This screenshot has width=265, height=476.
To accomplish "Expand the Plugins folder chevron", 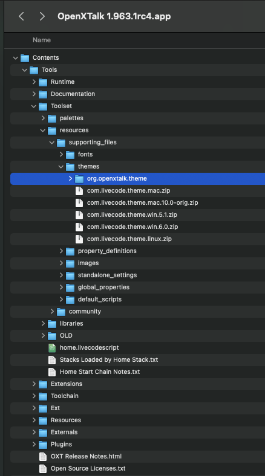I will click(34, 445).
